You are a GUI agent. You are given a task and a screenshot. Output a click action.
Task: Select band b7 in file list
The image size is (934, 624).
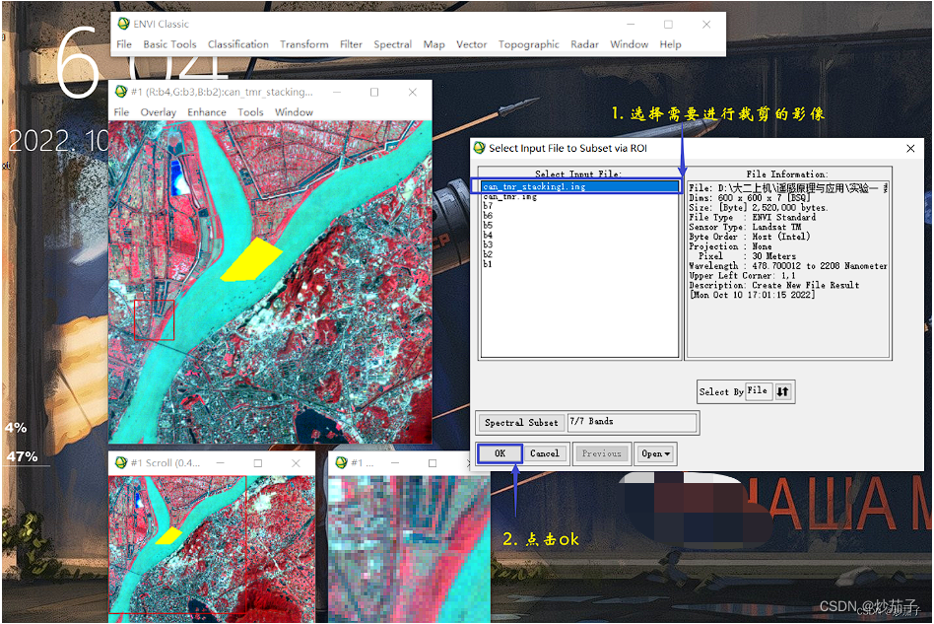(x=488, y=206)
